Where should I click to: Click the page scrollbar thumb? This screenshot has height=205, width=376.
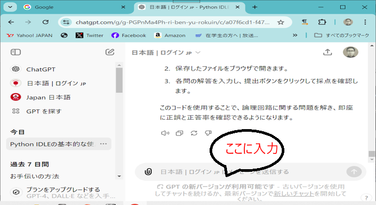coord(372,153)
